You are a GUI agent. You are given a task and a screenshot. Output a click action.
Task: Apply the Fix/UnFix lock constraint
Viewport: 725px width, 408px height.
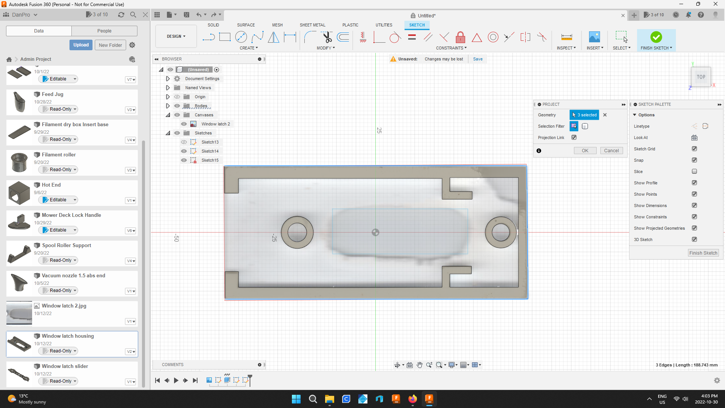pyautogui.click(x=460, y=37)
